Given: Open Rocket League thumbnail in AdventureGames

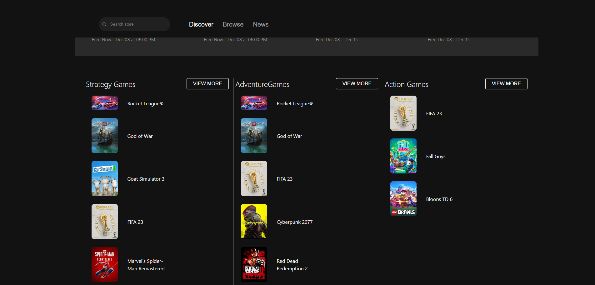Looking at the screenshot, I should (x=254, y=103).
